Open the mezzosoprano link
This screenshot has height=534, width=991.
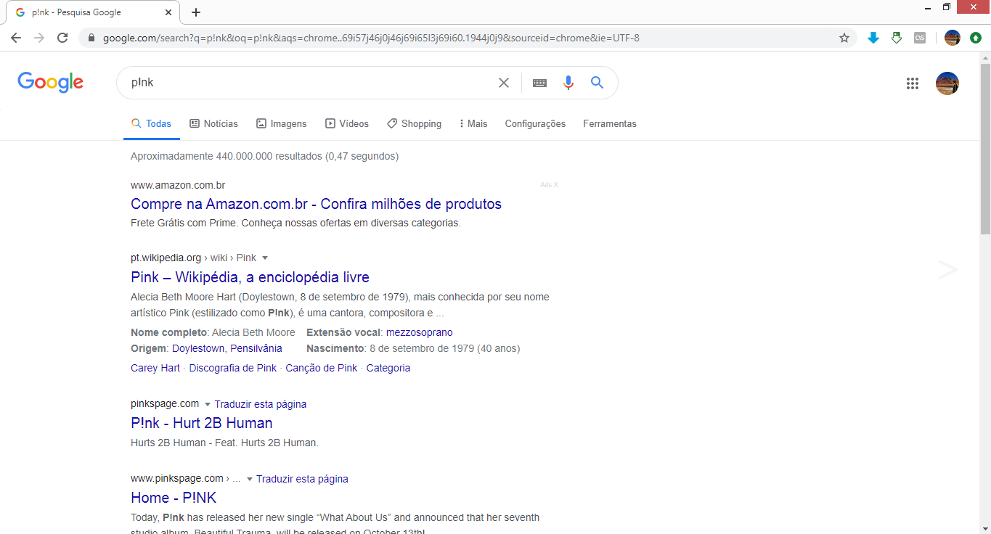coord(420,332)
